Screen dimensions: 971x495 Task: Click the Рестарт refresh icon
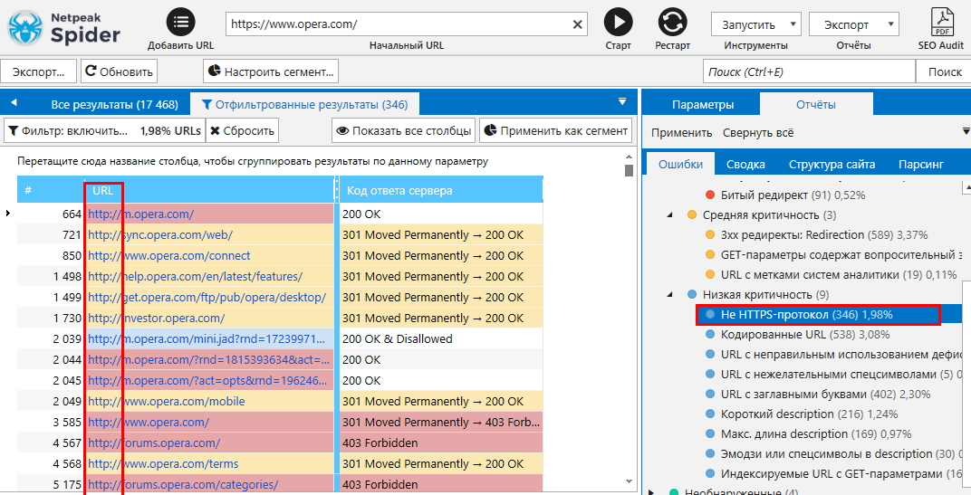672,23
